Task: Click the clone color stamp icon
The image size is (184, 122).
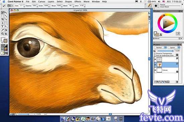Action: 161,35
